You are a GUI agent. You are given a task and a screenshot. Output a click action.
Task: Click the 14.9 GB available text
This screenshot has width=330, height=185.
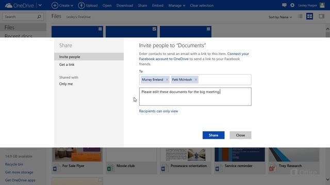(x=19, y=156)
